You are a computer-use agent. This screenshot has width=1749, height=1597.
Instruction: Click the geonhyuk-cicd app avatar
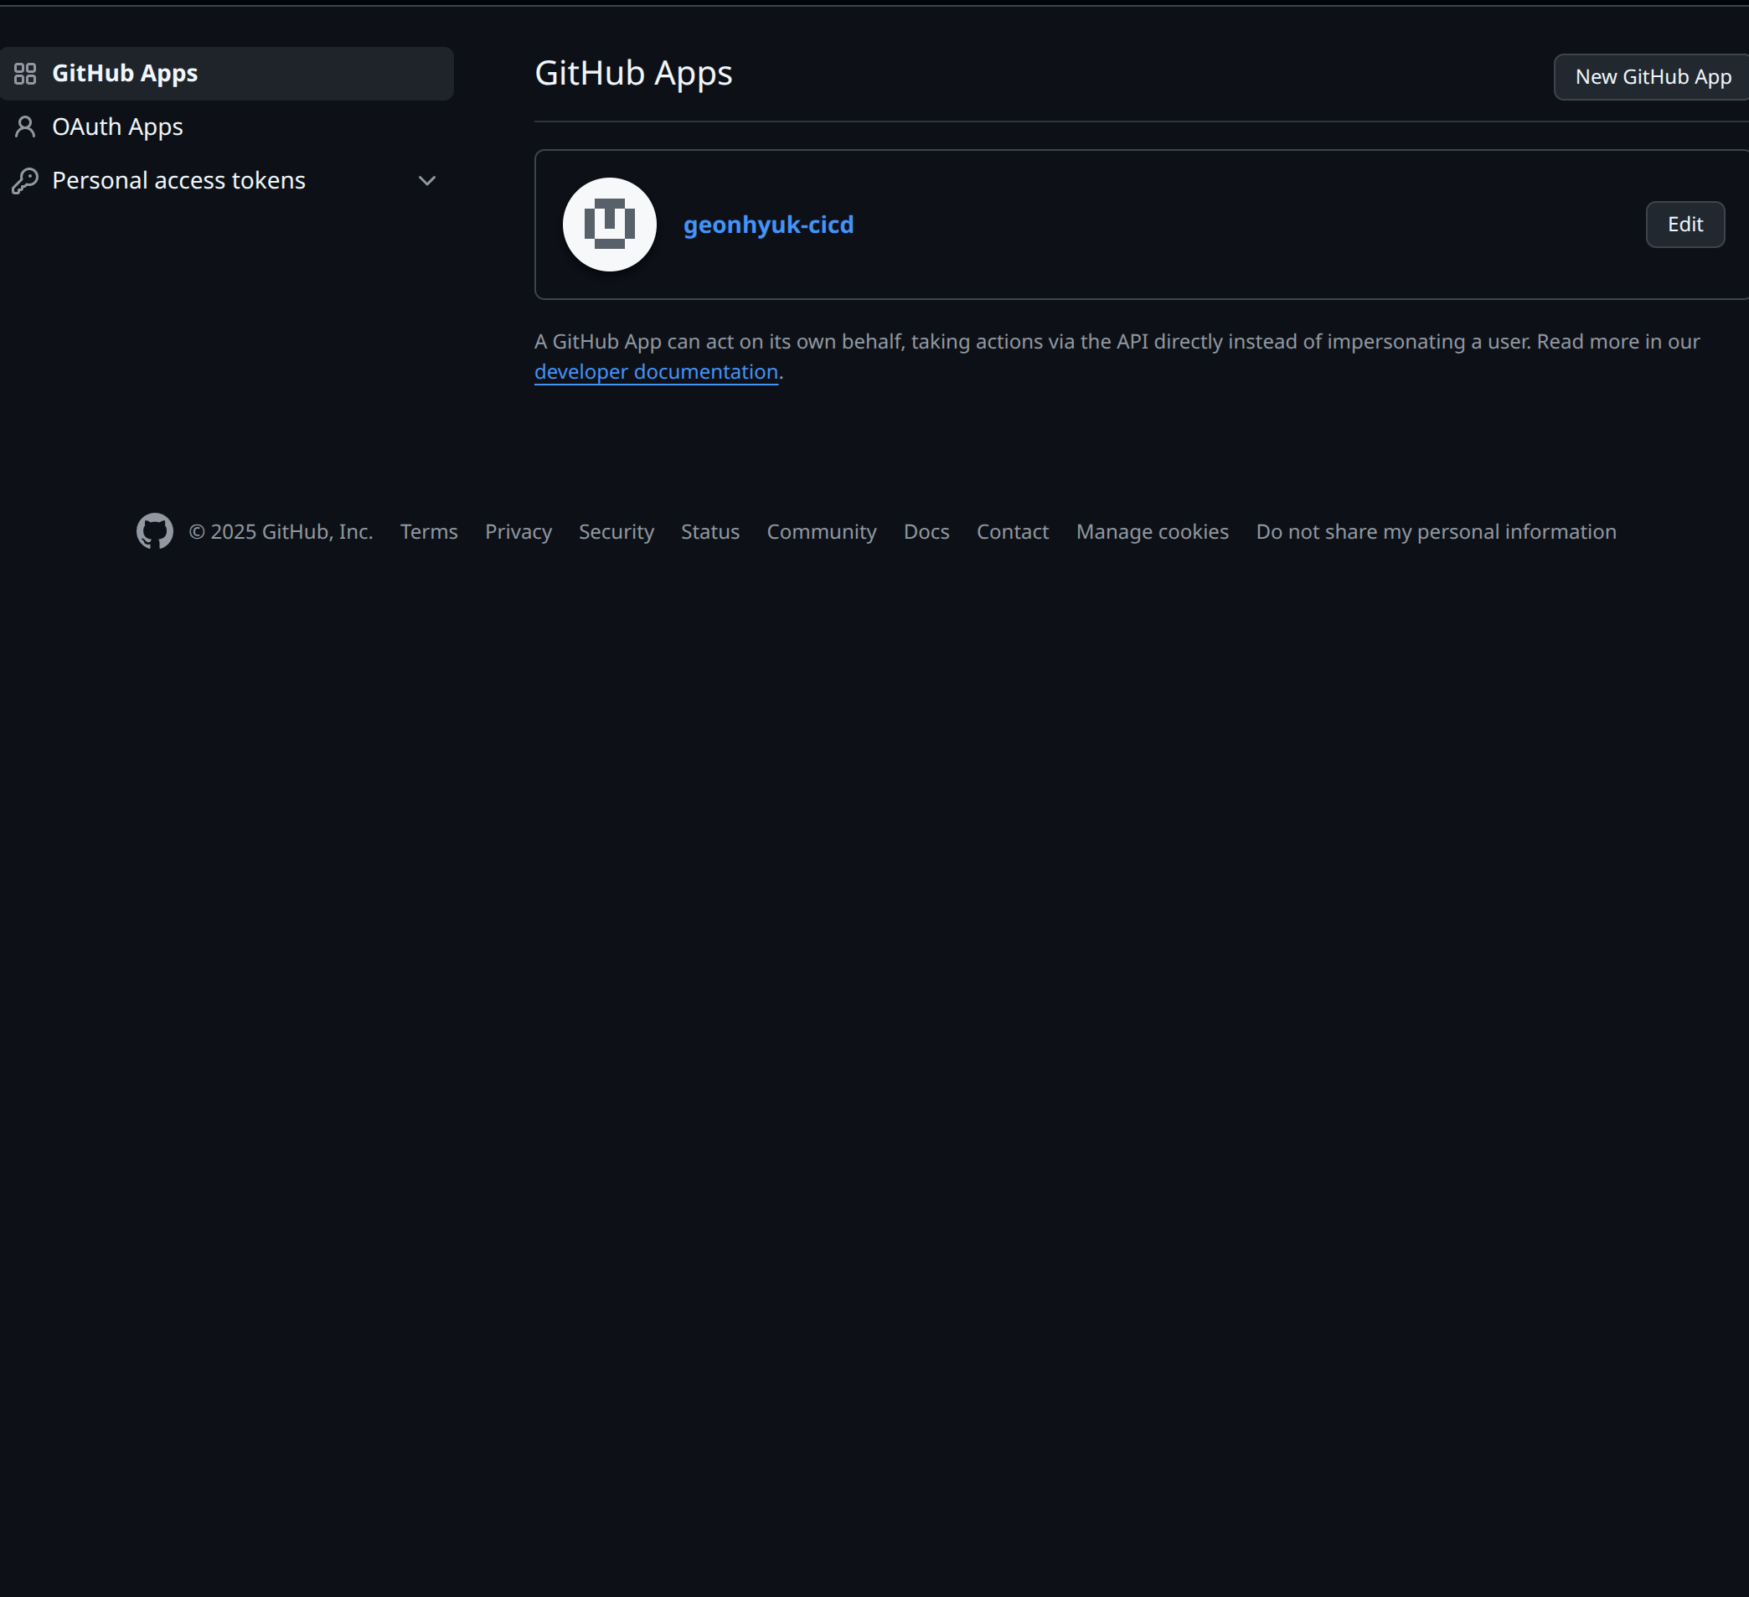pos(609,225)
